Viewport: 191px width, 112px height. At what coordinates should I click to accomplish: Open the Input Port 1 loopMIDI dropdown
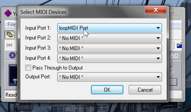pos(109,28)
